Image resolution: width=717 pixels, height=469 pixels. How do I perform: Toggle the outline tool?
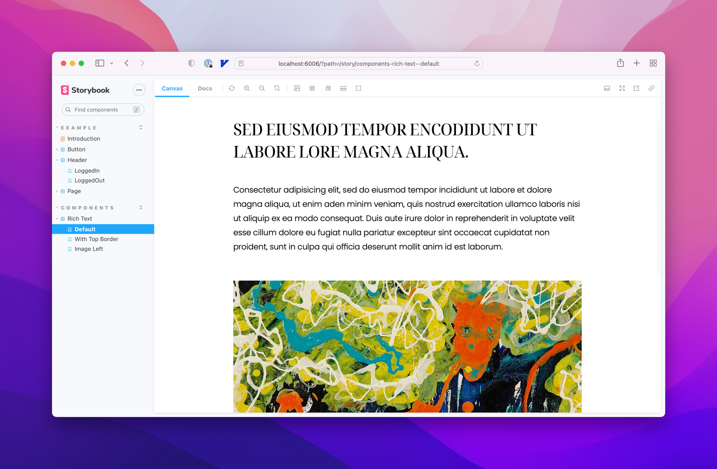358,88
